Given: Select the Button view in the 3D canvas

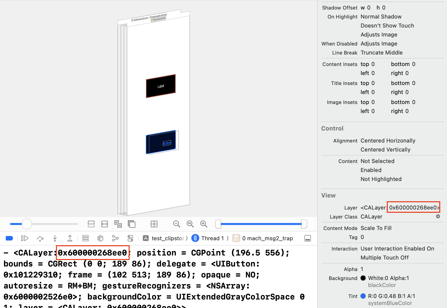Looking at the screenshot, I should click(161, 142).
